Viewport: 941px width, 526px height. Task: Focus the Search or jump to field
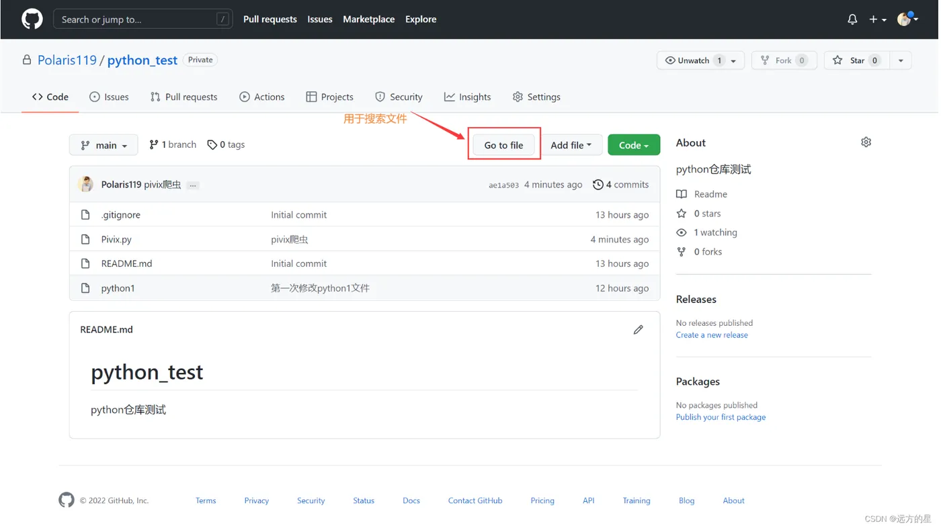[143, 19]
